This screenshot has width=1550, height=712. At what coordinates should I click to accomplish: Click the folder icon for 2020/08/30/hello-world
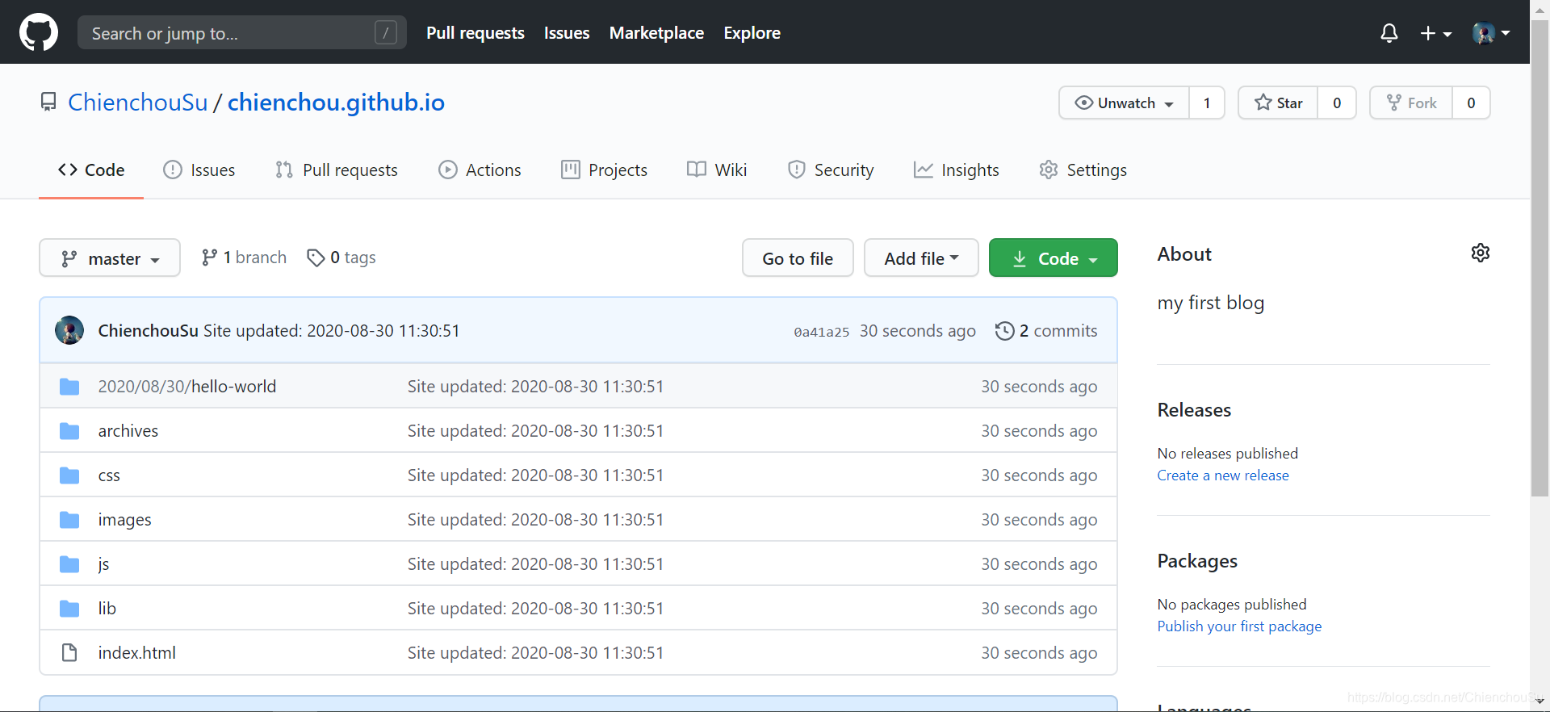[69, 387]
